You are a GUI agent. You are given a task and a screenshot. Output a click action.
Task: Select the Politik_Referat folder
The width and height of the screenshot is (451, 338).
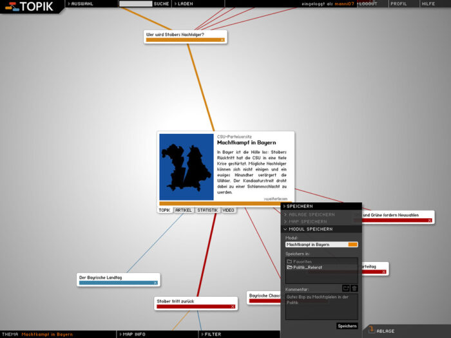(x=307, y=267)
